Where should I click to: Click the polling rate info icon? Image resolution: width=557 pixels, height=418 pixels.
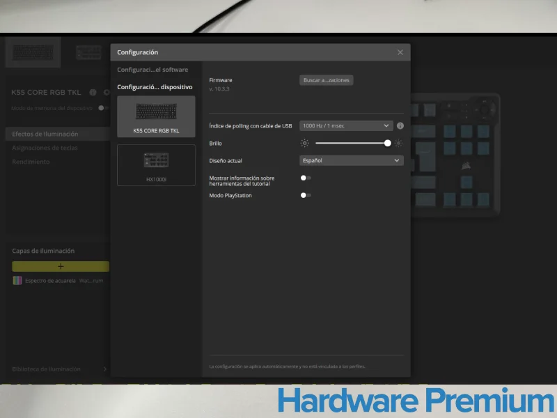click(x=400, y=126)
